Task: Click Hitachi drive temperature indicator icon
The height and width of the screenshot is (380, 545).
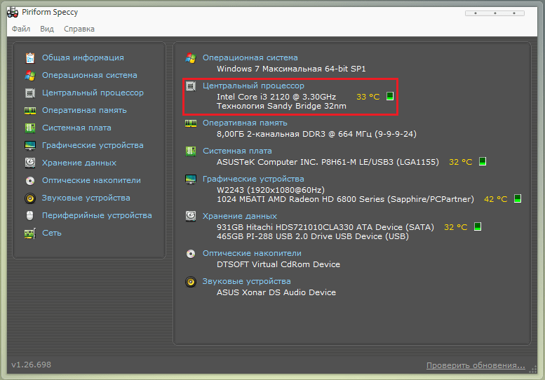Action: coord(478,226)
